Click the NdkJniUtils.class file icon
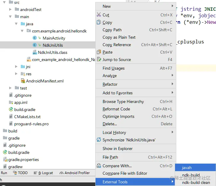 (35, 52)
